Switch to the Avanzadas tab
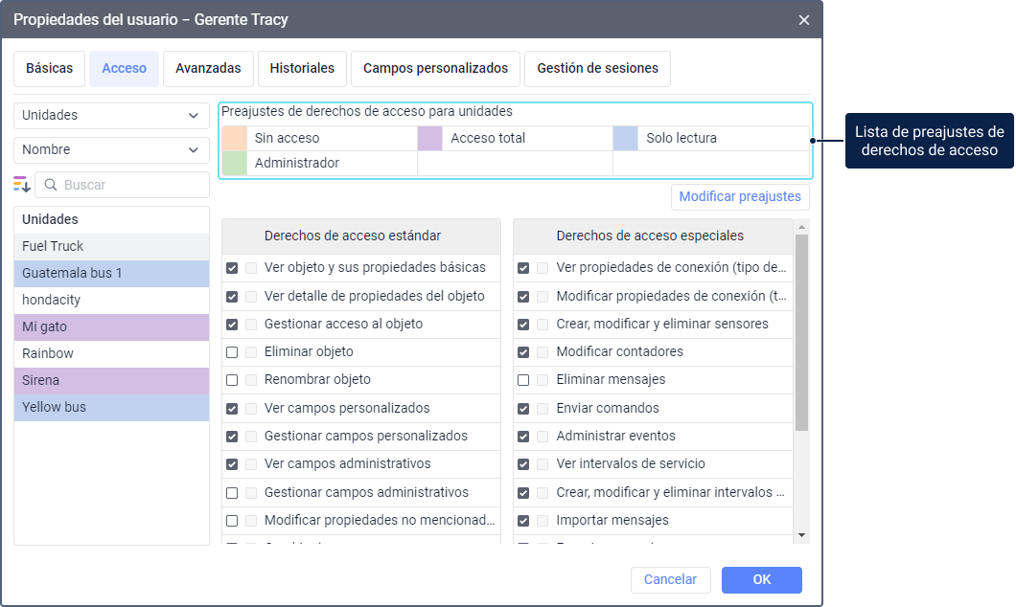This screenshot has height=607, width=1016. pyautogui.click(x=208, y=69)
